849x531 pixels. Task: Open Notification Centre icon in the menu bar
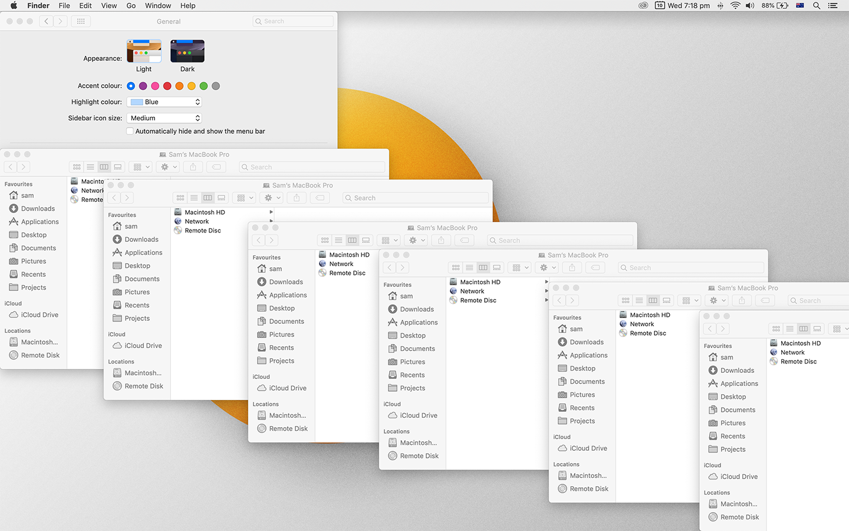[832, 5]
